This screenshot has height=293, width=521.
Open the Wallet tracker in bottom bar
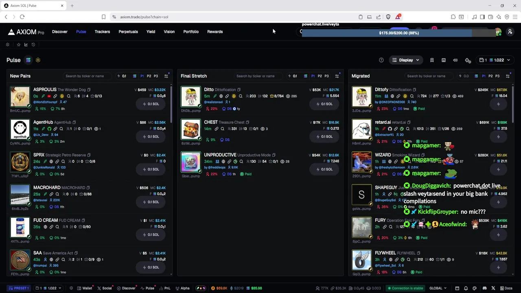(x=85, y=288)
